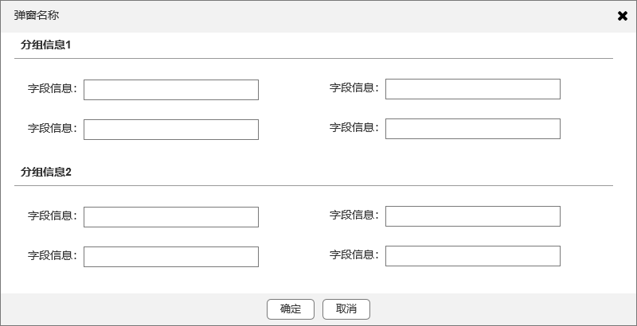Focus the first left input under 分组信息2
The width and height of the screenshot is (637, 326).
tap(171, 217)
